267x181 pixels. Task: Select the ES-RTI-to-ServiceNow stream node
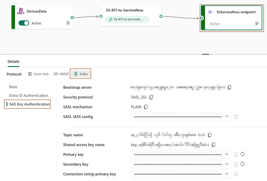point(131,16)
